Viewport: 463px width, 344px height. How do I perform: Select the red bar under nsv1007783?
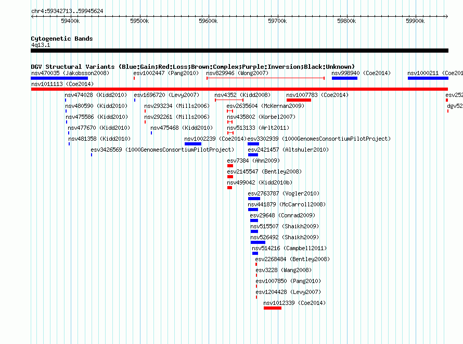tap(299, 100)
